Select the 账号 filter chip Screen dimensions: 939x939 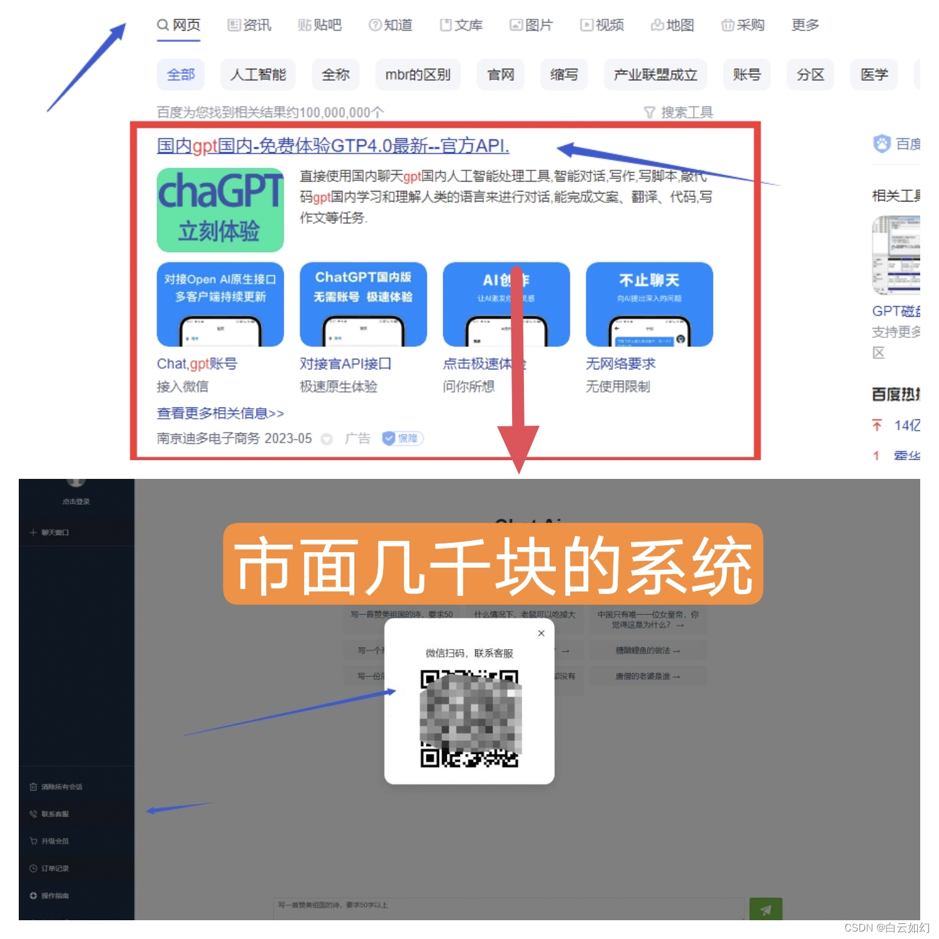click(x=747, y=74)
